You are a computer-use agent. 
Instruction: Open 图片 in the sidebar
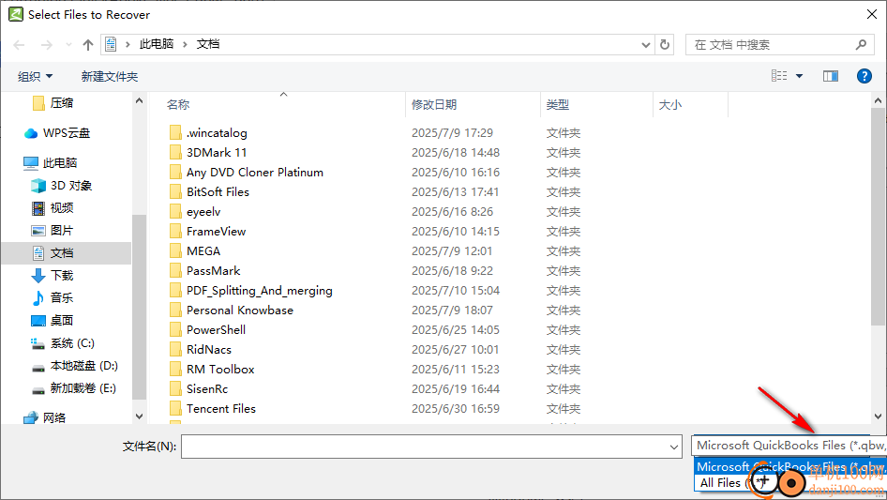tap(62, 231)
